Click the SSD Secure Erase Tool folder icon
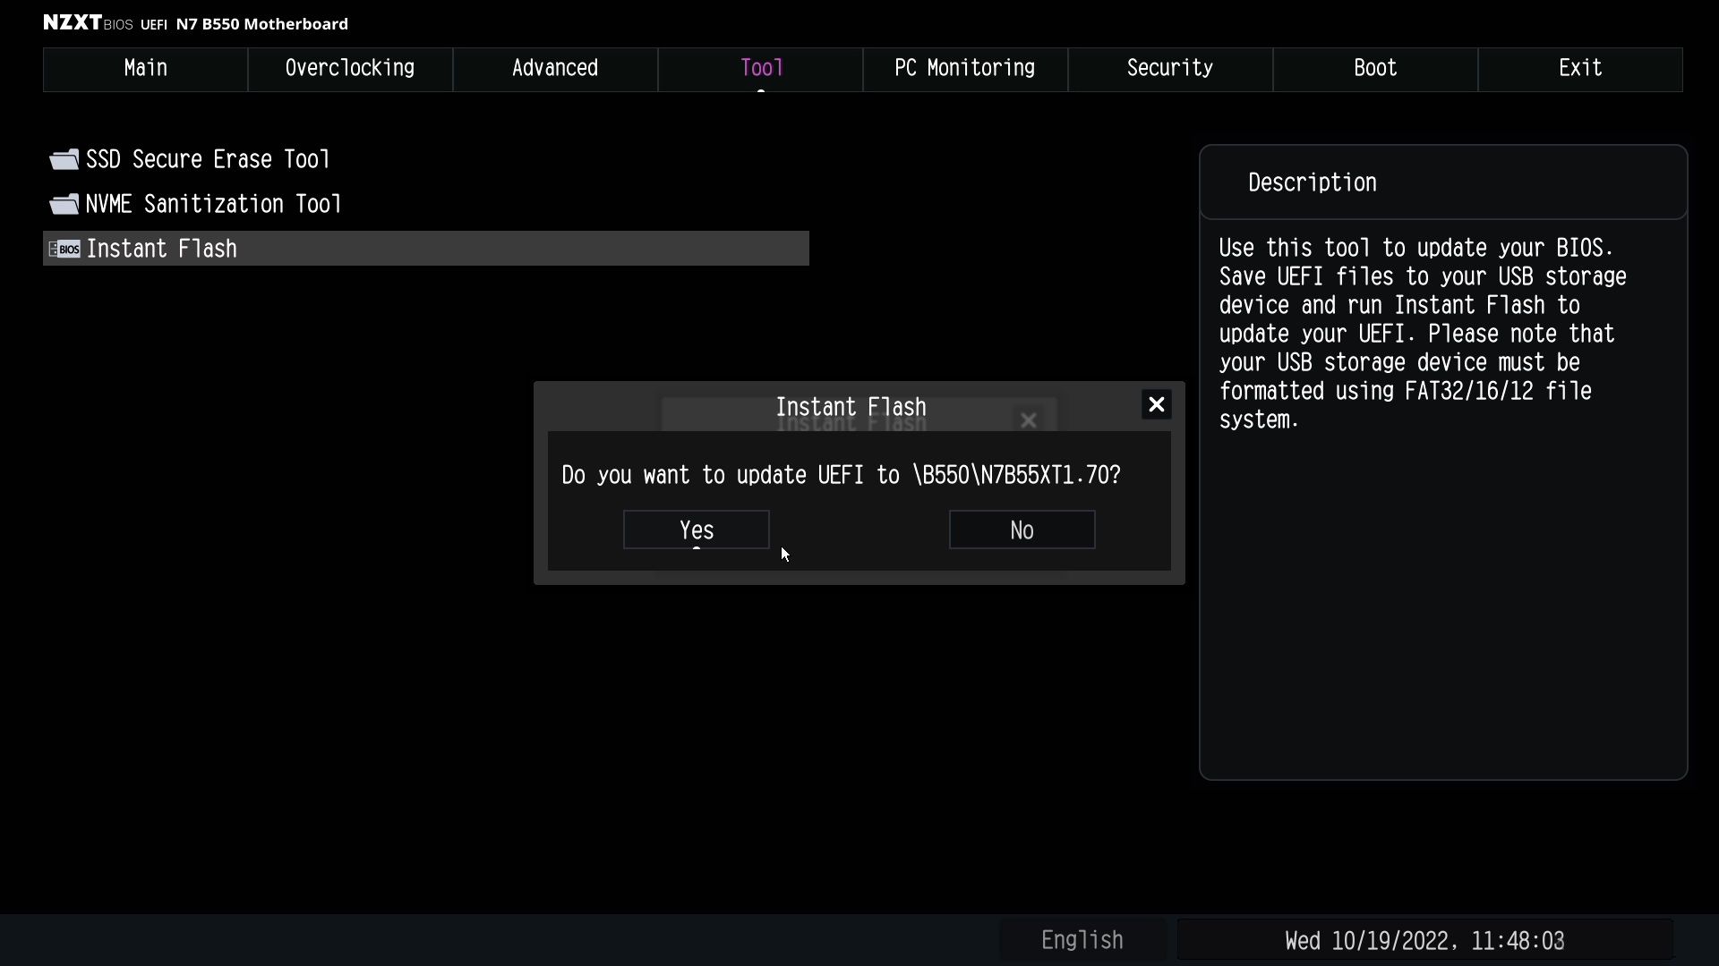 [x=64, y=159]
